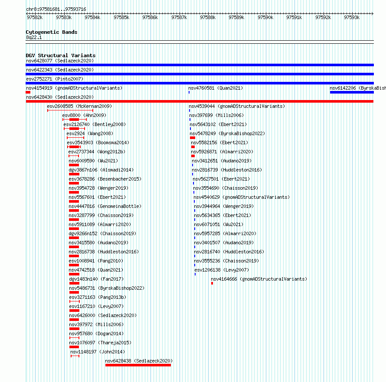
Task: Select variant nsv3412651 (Audano2019)
Action: (x=222, y=161)
